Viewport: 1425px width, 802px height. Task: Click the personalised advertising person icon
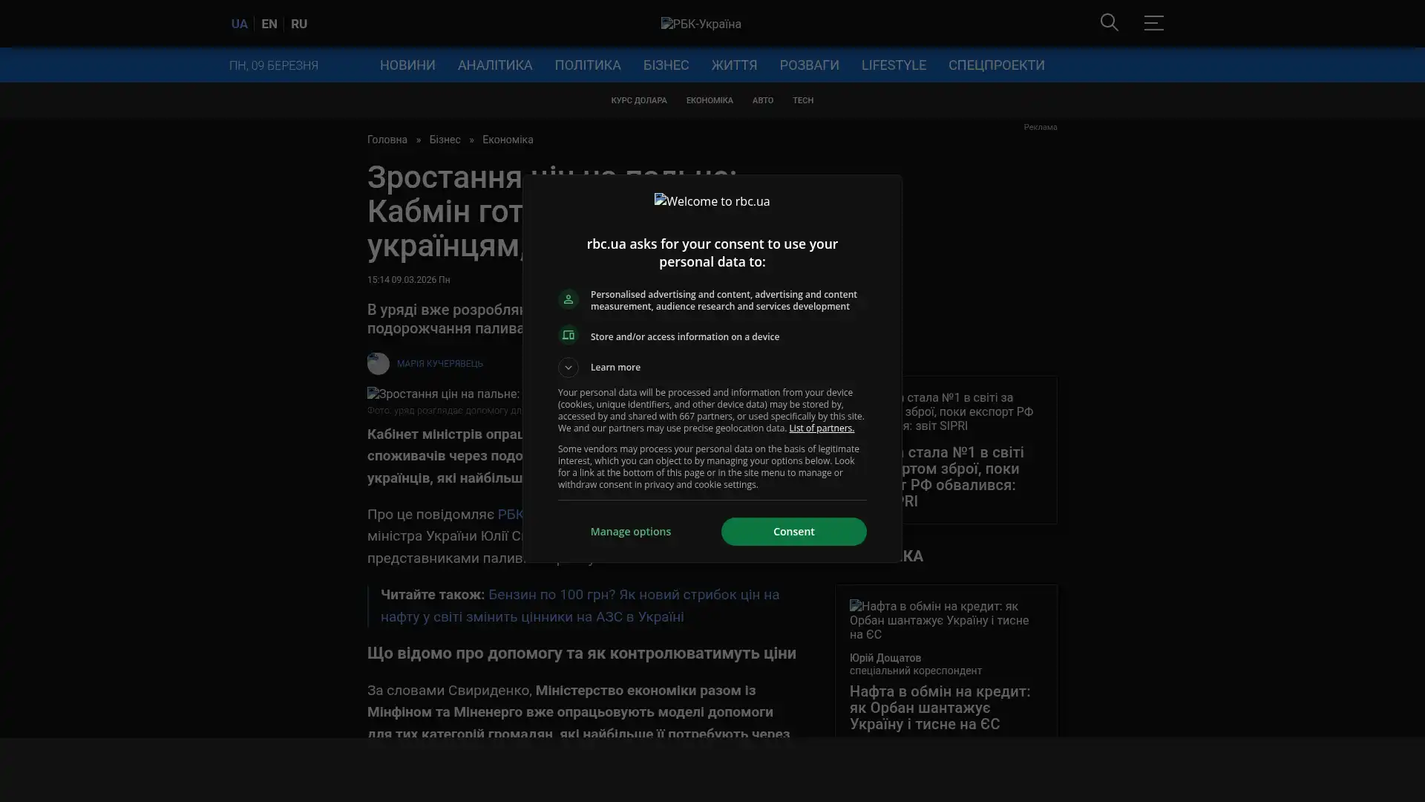click(569, 299)
